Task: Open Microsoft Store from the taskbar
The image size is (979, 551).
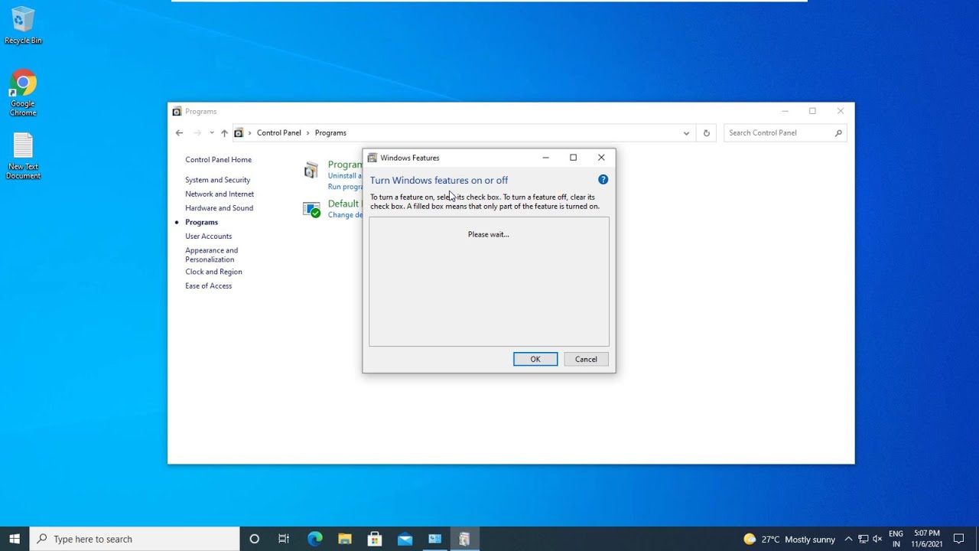Action: click(x=375, y=539)
